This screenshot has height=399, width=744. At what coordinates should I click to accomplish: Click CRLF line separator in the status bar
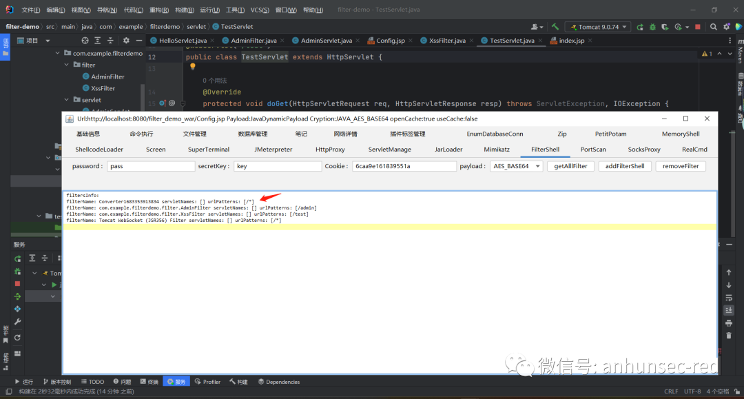(671, 391)
